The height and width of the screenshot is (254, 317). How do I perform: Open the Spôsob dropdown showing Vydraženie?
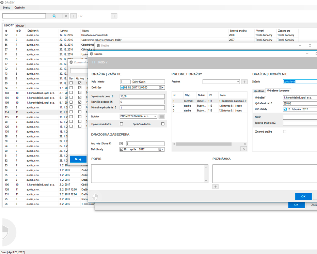coord(300,82)
